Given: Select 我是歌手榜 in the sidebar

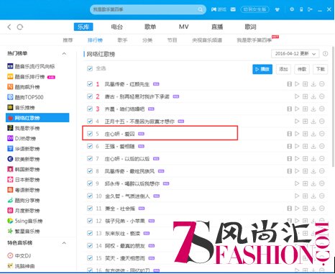Looking at the screenshot, I should [x=24, y=128].
